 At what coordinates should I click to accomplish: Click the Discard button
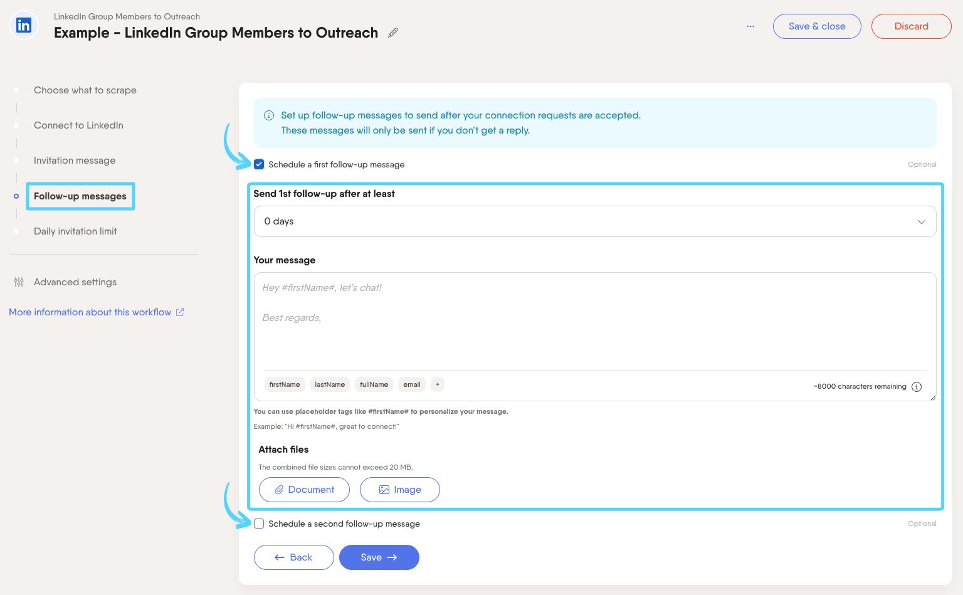coord(911,26)
